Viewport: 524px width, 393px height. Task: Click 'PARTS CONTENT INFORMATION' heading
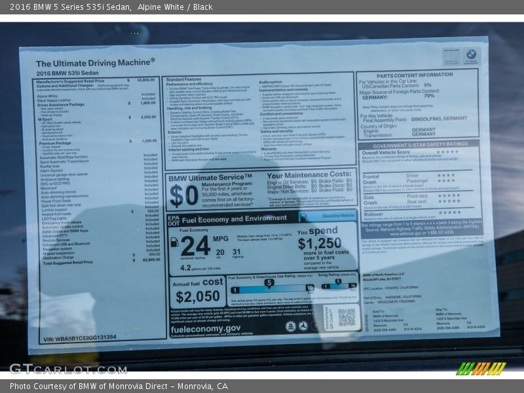coord(415,75)
